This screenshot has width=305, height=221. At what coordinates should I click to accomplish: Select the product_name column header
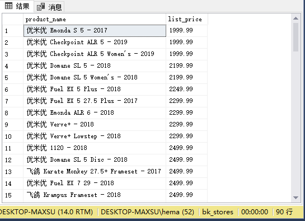tap(95, 19)
